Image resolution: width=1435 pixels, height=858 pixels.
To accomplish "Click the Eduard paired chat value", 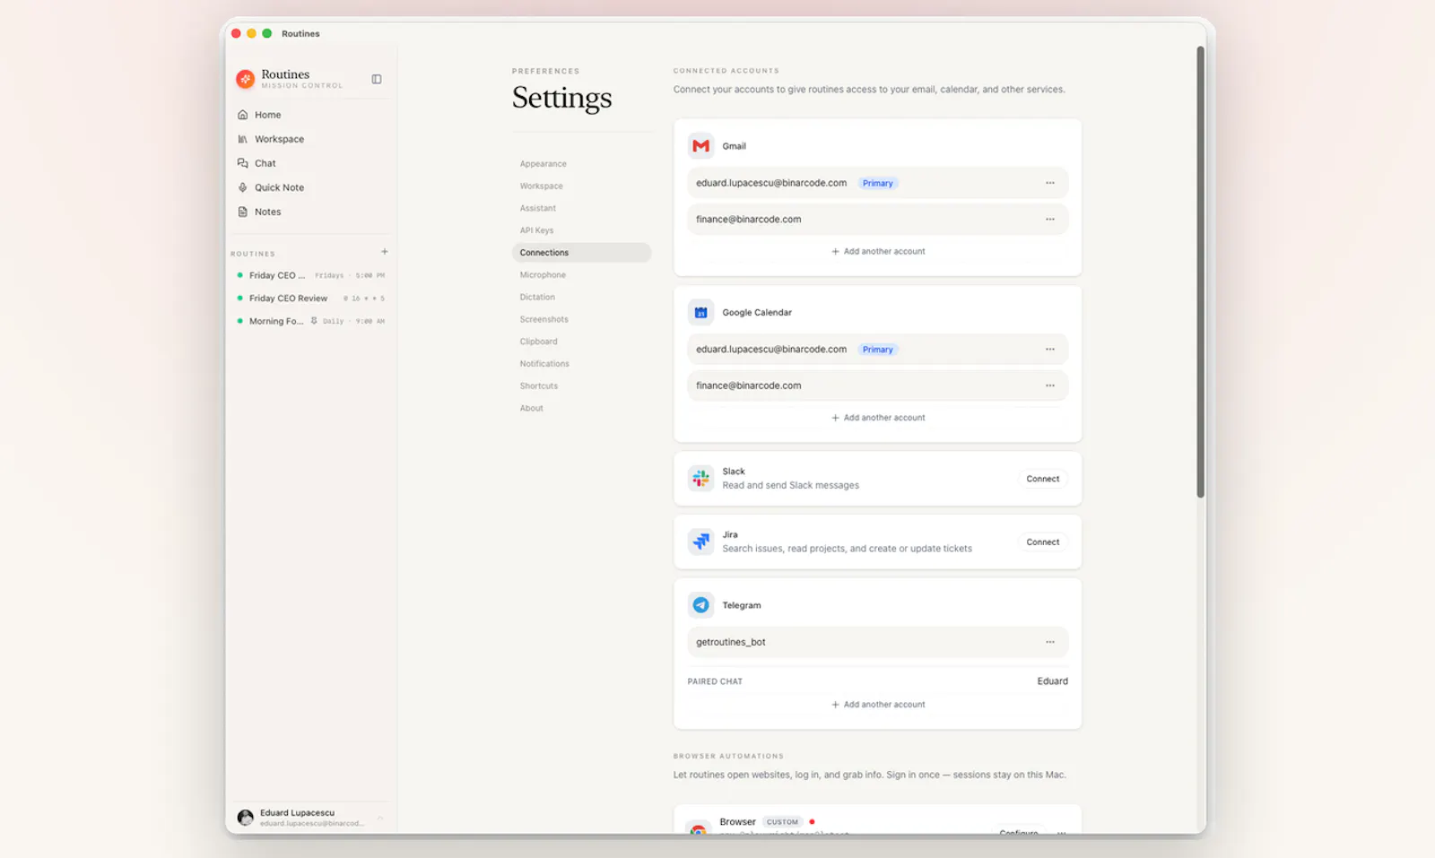I will point(1052,681).
